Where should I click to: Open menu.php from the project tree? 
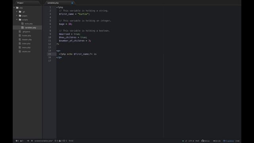pyautogui.click(x=26, y=48)
